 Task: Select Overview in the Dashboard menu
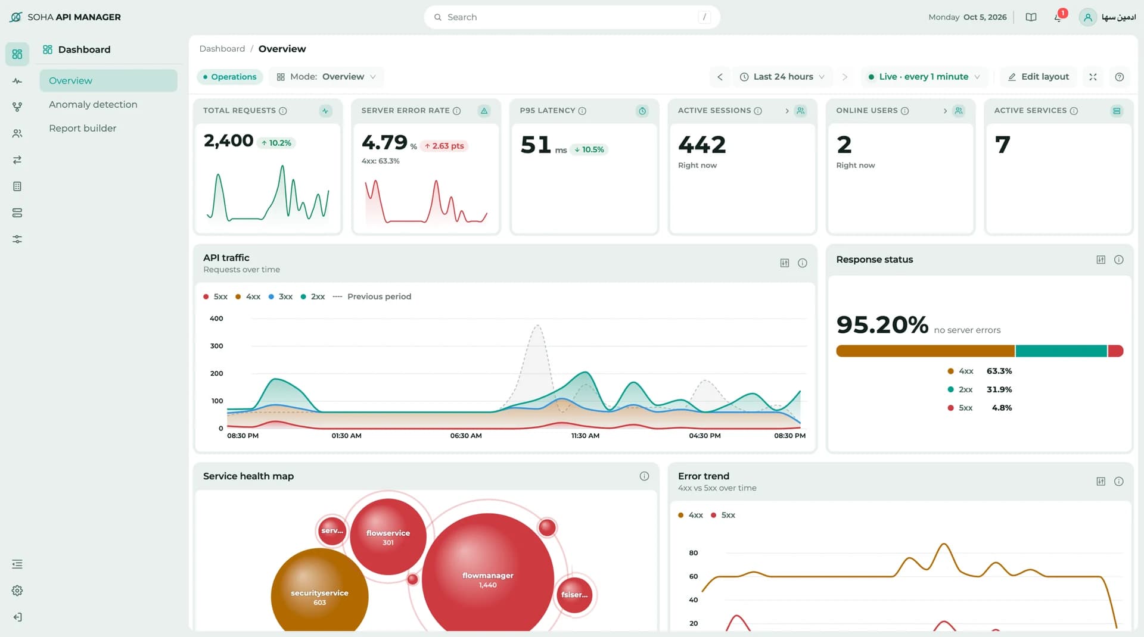pos(108,81)
